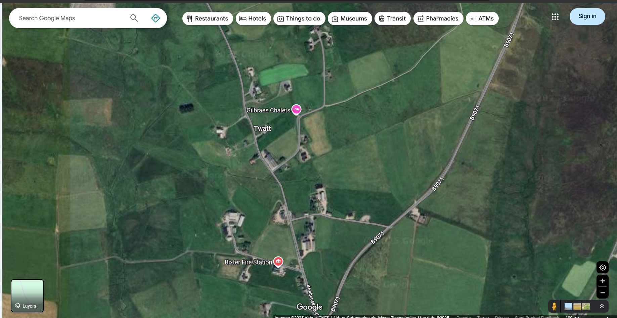Filter map by Pharmacies

(x=438, y=18)
